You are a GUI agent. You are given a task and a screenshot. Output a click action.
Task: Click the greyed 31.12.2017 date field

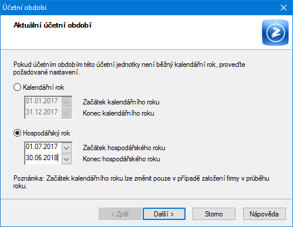(43, 112)
